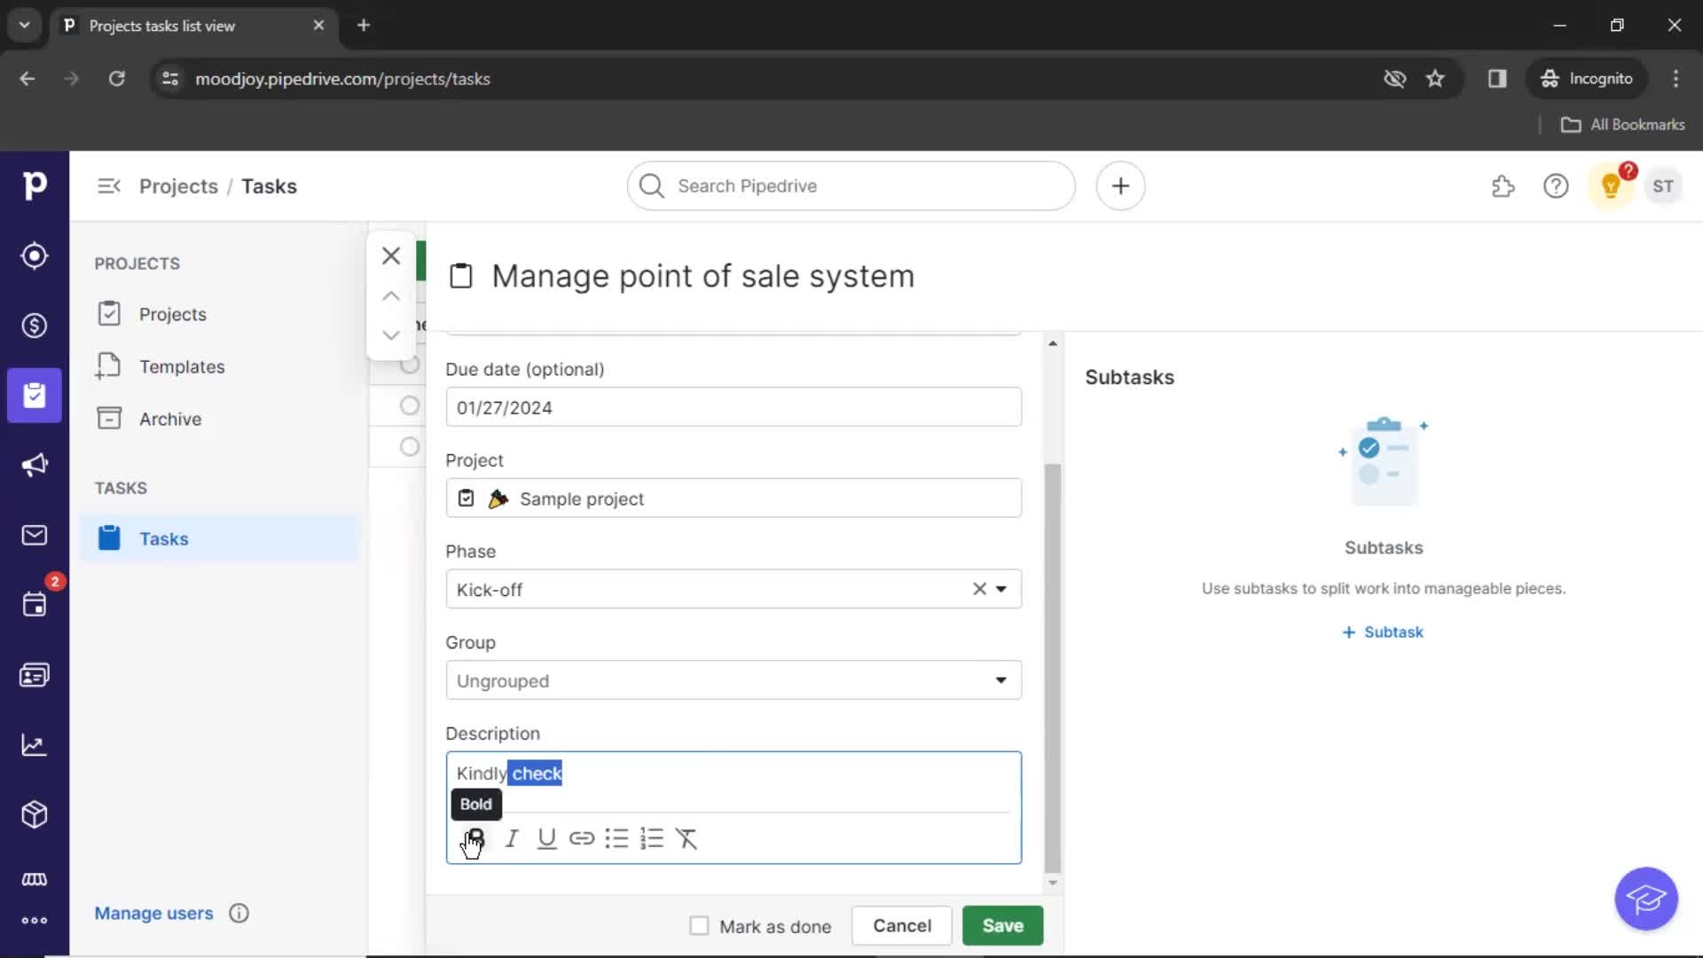Image resolution: width=1703 pixels, height=958 pixels.
Task: Click the Clear formatting icon
Action: click(686, 837)
